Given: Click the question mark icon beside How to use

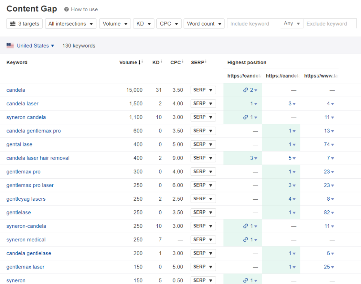Looking at the screenshot, I should 66,9.
